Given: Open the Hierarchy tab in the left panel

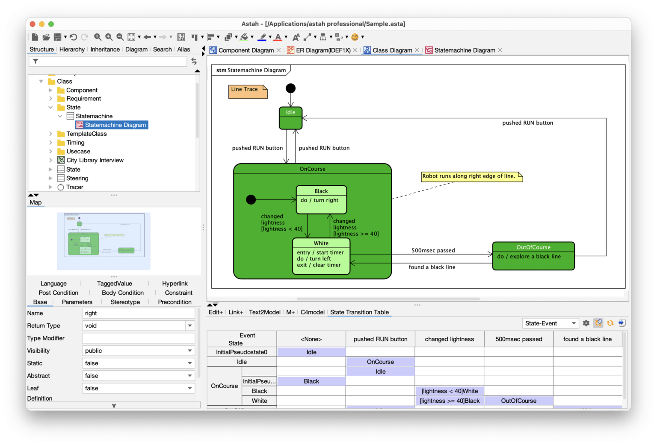Looking at the screenshot, I should (x=72, y=49).
